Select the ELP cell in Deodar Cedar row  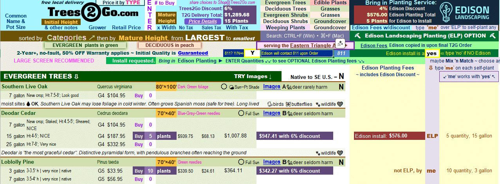[x=432, y=136]
